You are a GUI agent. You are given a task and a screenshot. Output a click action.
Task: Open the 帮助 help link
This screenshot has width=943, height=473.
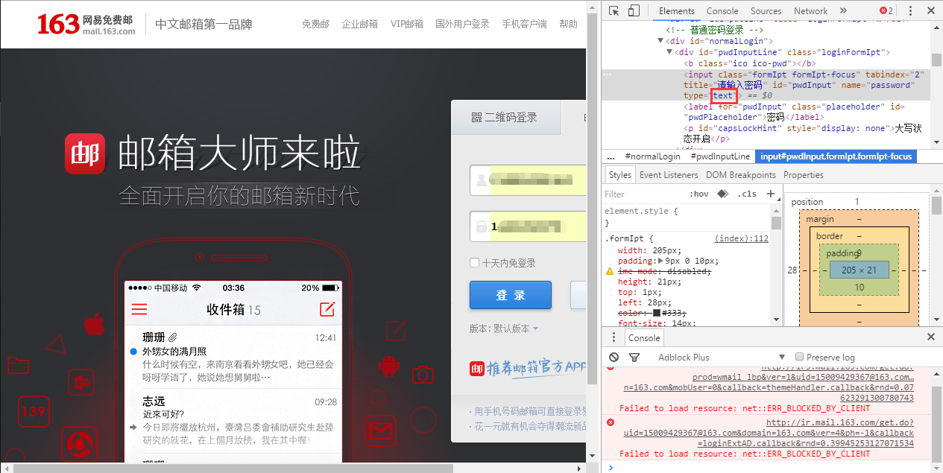pos(568,24)
